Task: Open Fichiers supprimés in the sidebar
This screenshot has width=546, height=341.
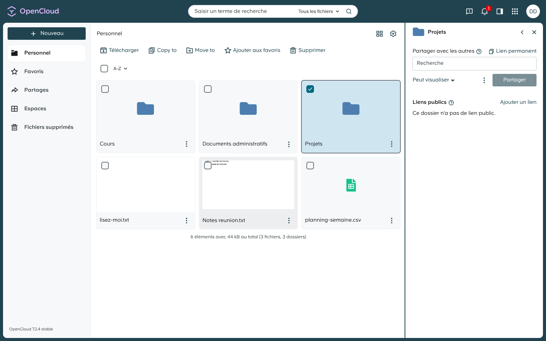Action: point(47,127)
